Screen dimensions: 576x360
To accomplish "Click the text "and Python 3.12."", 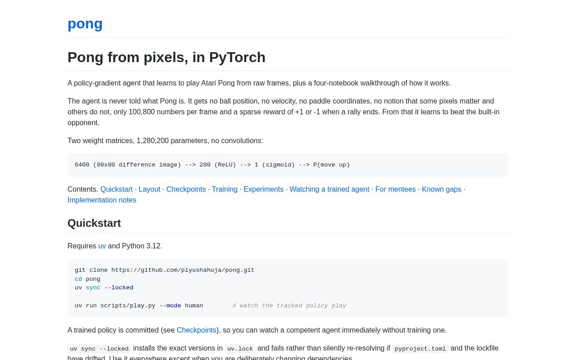I will (x=135, y=246).
